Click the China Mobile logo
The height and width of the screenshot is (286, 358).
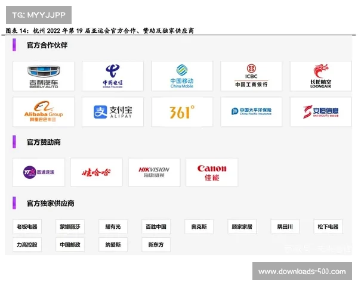tap(182, 76)
